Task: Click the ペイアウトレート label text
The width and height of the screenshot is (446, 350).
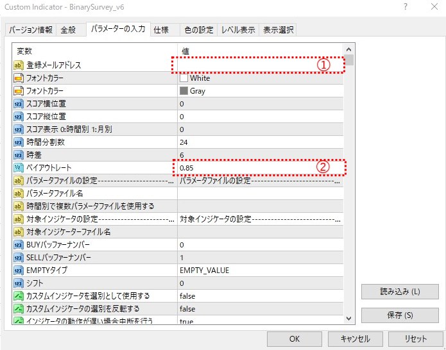Action: click(49, 168)
